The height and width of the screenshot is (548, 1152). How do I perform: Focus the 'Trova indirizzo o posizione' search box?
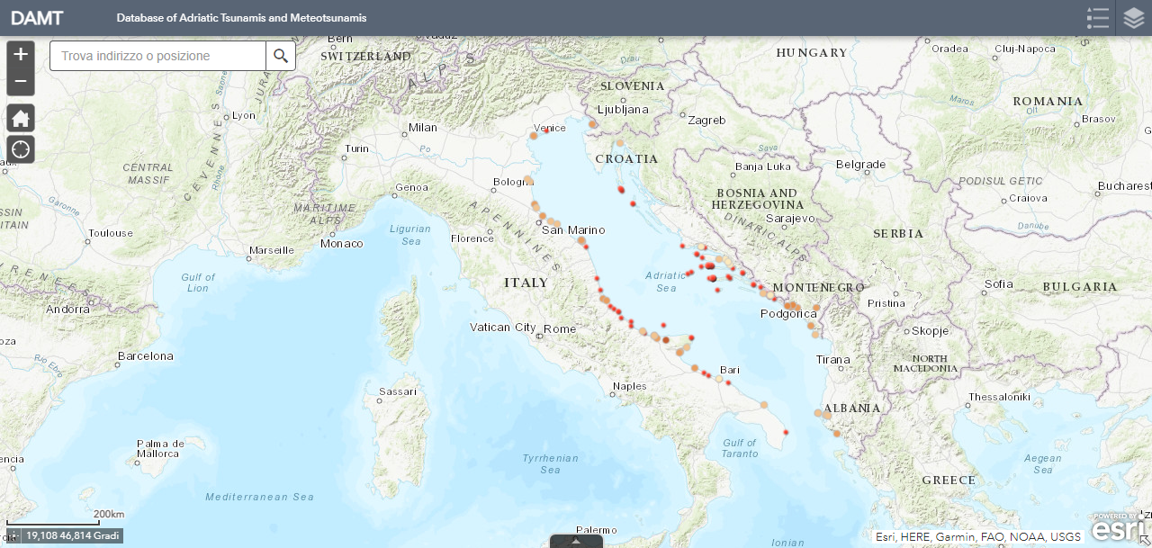click(158, 56)
